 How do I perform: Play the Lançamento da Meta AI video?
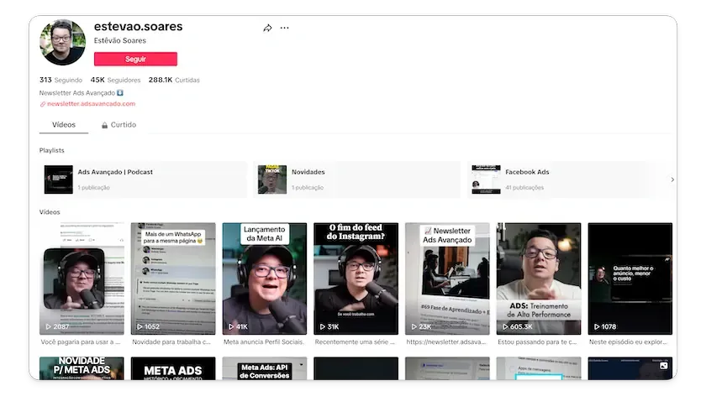click(x=265, y=279)
